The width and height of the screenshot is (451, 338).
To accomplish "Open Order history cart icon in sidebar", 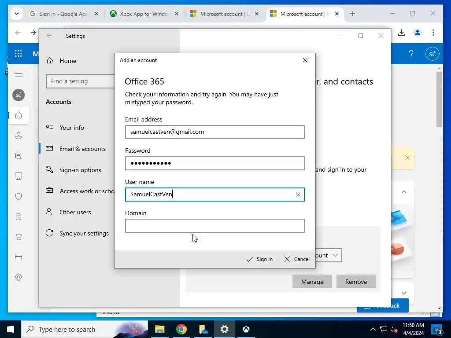I will pyautogui.click(x=18, y=237).
